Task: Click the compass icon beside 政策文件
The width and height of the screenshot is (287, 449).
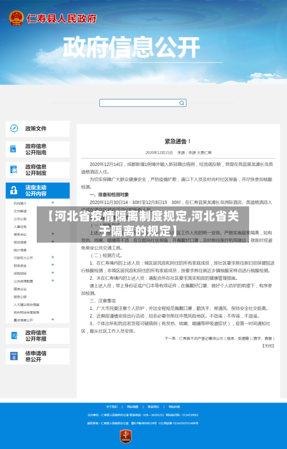Action: pyautogui.click(x=14, y=129)
